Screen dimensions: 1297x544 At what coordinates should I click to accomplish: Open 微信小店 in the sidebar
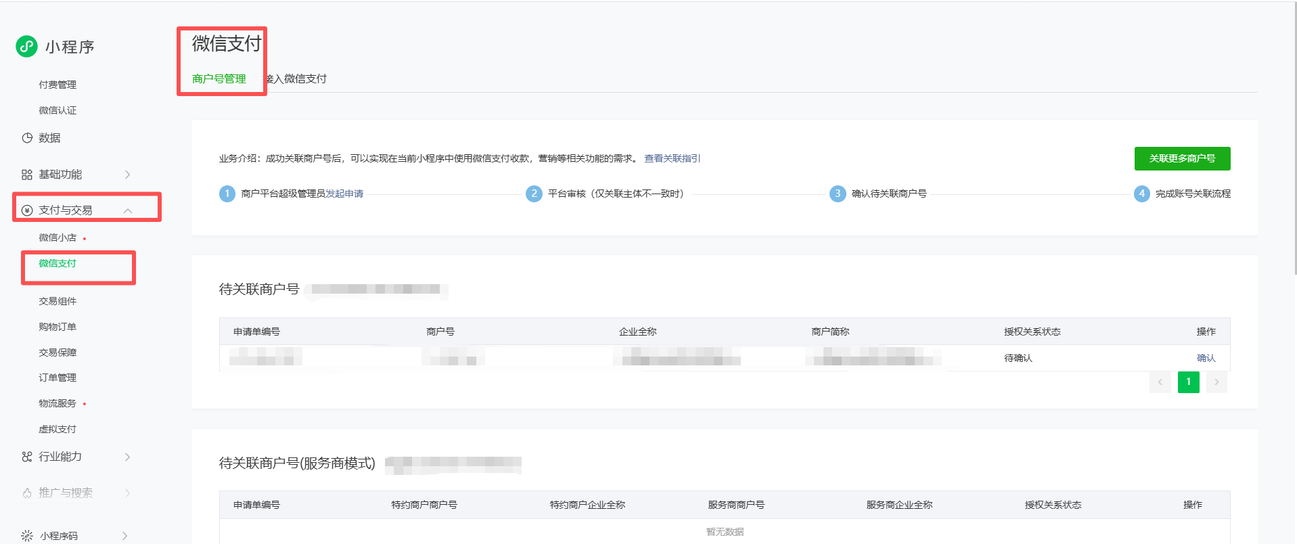click(58, 237)
